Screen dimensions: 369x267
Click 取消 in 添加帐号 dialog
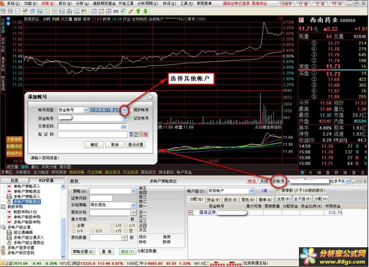coord(114,145)
